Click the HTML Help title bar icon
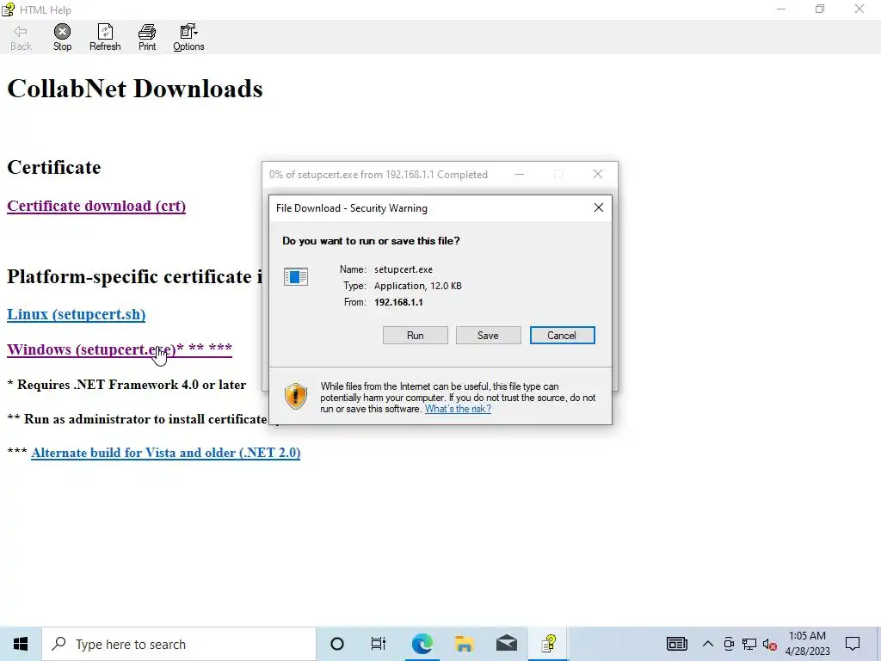The width and height of the screenshot is (881, 661). (8, 9)
